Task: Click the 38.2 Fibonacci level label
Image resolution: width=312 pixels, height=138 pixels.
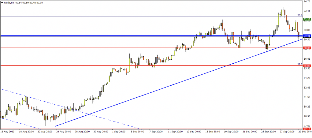Action: pyautogui.click(x=300, y=64)
